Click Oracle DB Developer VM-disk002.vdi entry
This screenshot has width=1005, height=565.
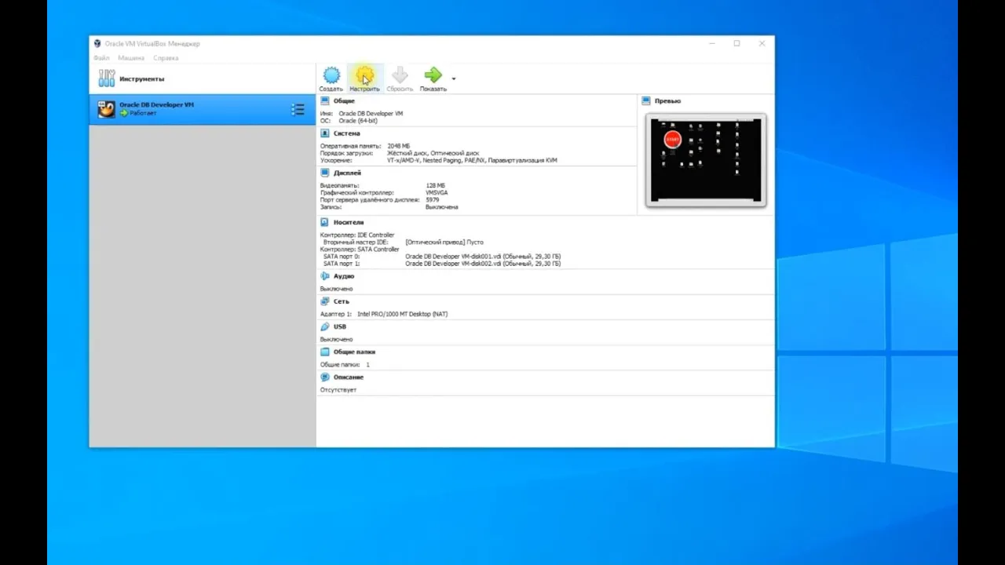tap(483, 264)
